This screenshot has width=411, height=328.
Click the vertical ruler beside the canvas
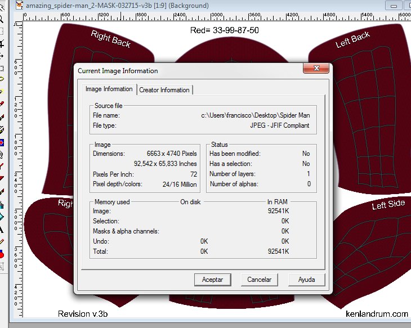[18, 170]
